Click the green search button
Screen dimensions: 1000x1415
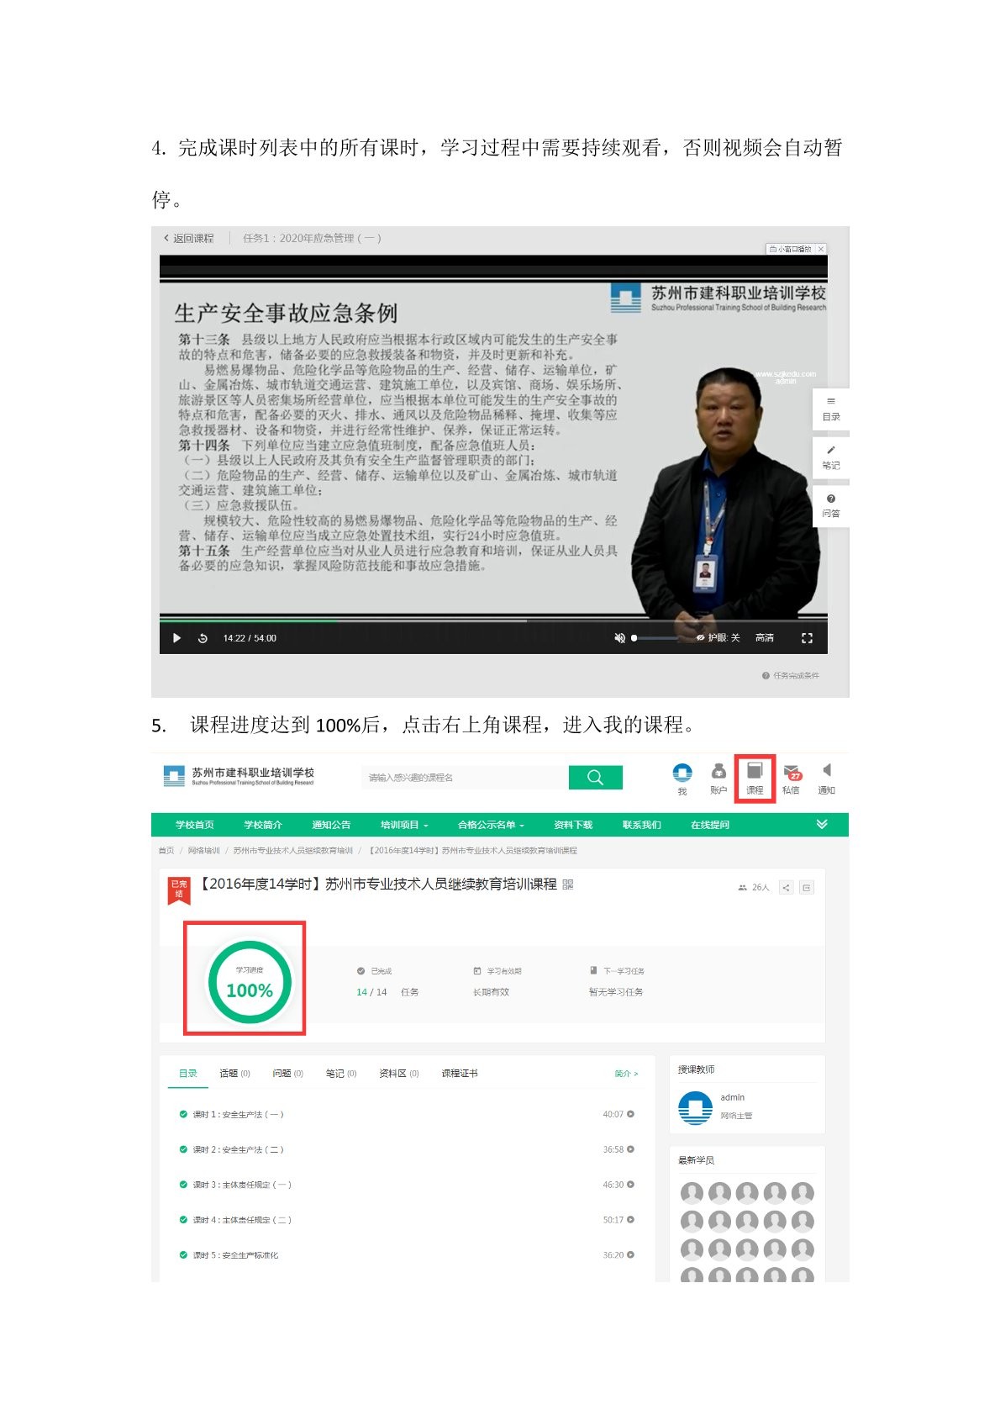pyautogui.click(x=596, y=778)
